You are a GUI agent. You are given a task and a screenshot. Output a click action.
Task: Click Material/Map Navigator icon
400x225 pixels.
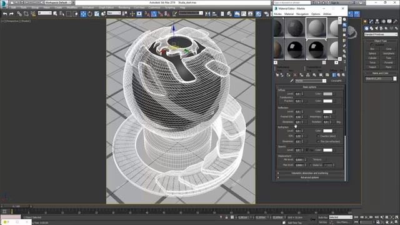pyautogui.click(x=344, y=62)
